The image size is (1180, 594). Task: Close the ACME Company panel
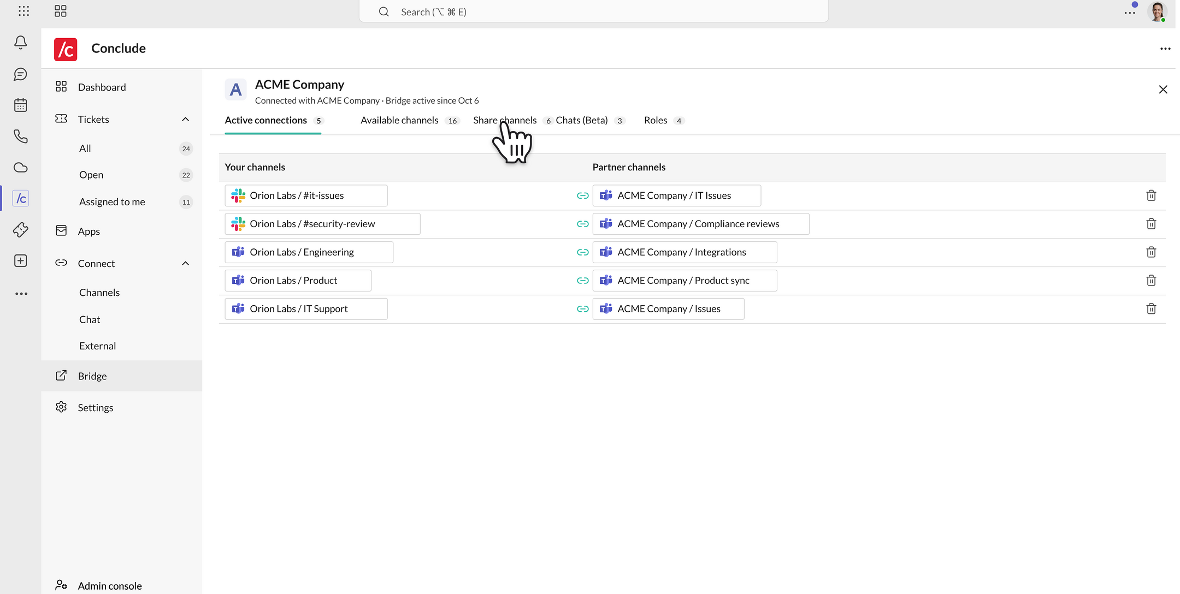pos(1163,90)
